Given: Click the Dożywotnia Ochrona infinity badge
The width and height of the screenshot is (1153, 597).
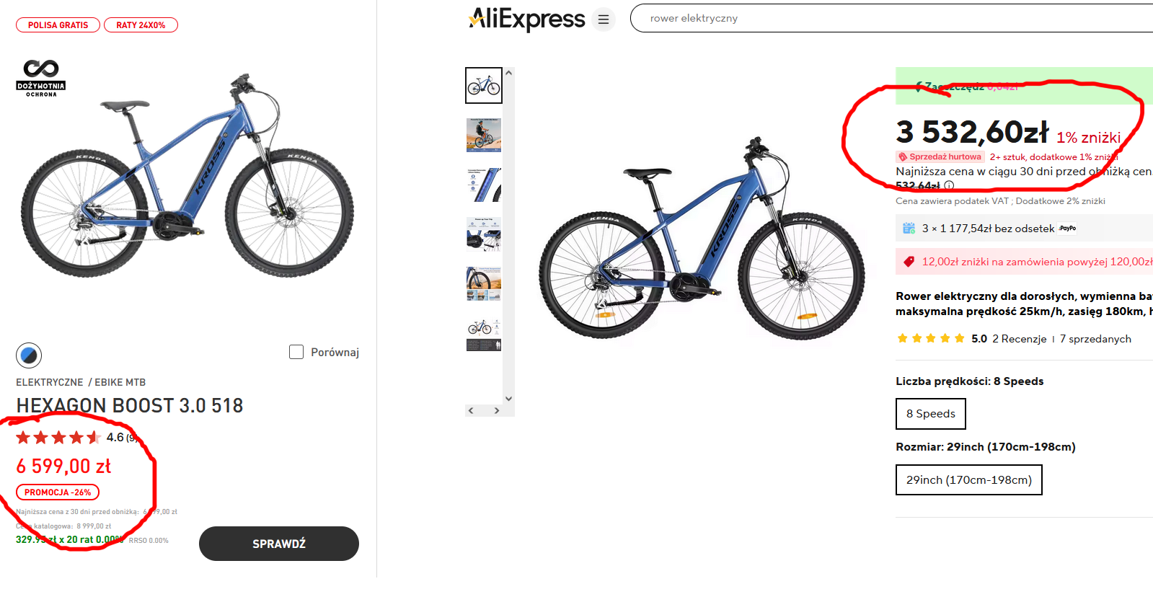Looking at the screenshot, I should pos(41,79).
